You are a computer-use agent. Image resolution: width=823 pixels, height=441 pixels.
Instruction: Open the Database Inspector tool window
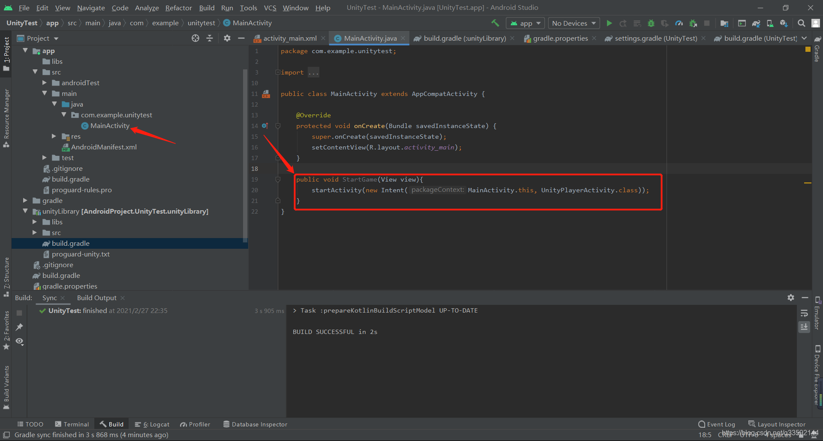[255, 424]
